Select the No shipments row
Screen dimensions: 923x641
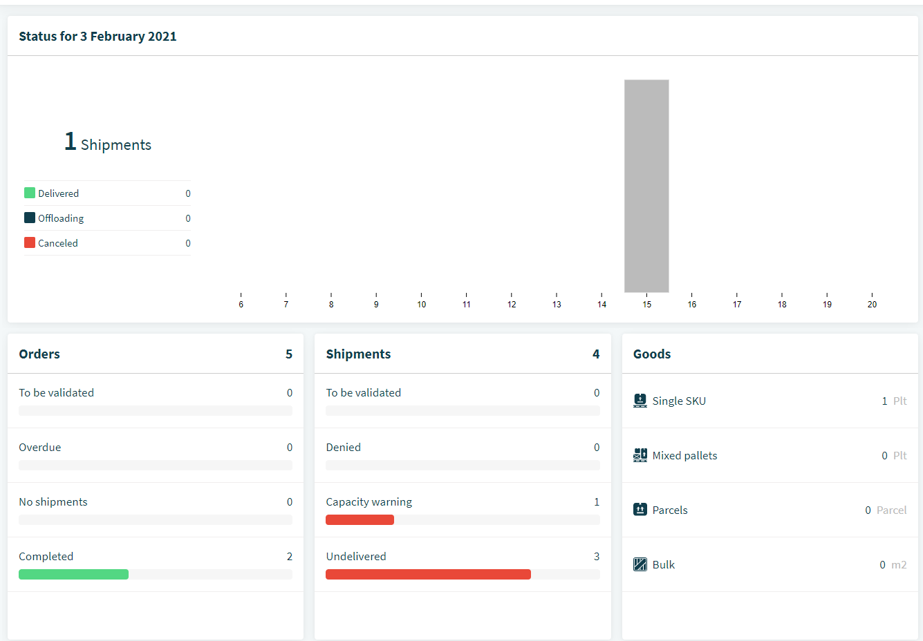click(x=156, y=510)
